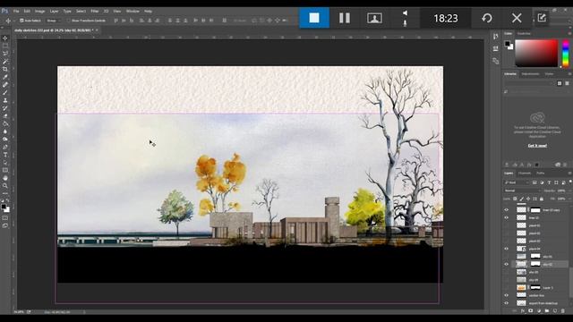Pause the screen recording
Viewport: 573px width, 322px height.
(x=344, y=18)
